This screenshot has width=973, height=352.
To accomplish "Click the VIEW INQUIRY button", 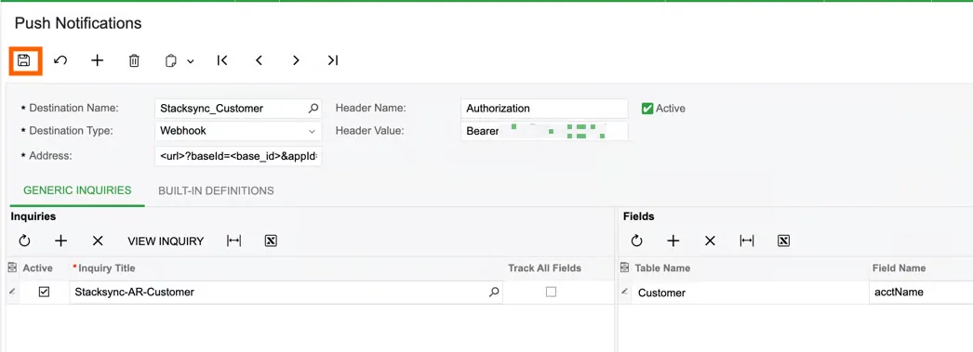I will click(166, 241).
